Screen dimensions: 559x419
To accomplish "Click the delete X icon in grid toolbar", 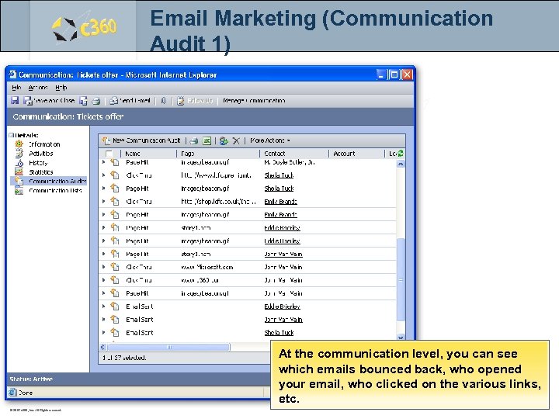I will pos(236,140).
